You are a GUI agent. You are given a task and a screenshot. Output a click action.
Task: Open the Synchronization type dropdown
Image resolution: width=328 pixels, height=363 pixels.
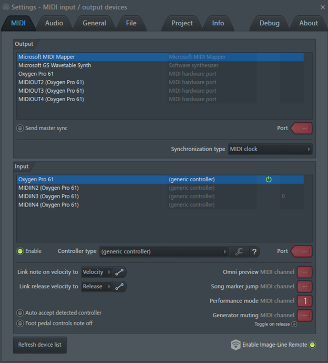[270, 149]
